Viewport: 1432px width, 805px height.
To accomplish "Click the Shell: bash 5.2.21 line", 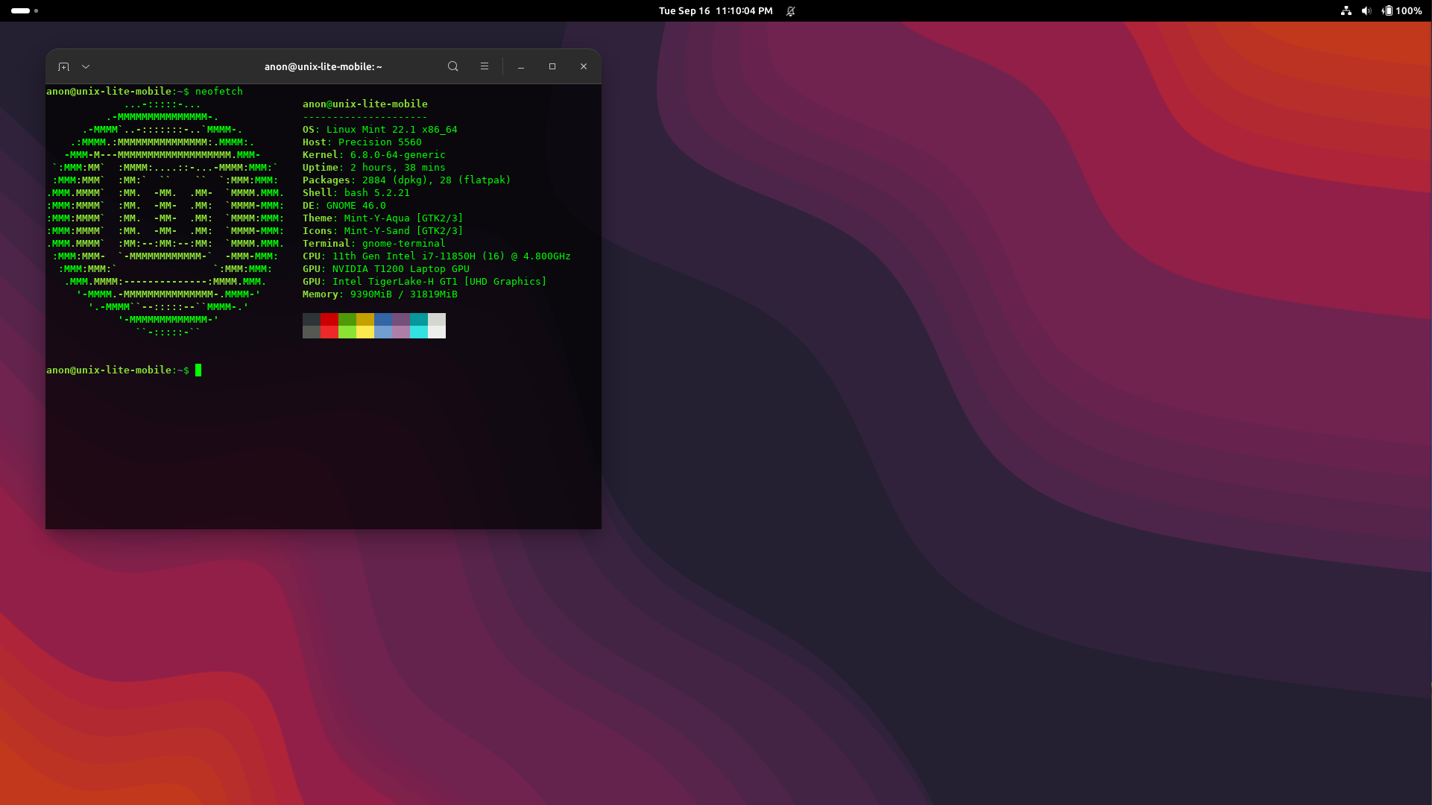I will coord(356,192).
